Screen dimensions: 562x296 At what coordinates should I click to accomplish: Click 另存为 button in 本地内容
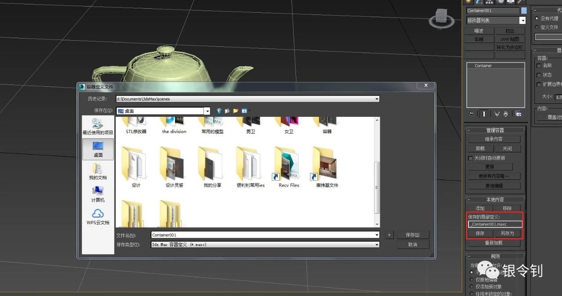[x=507, y=233]
